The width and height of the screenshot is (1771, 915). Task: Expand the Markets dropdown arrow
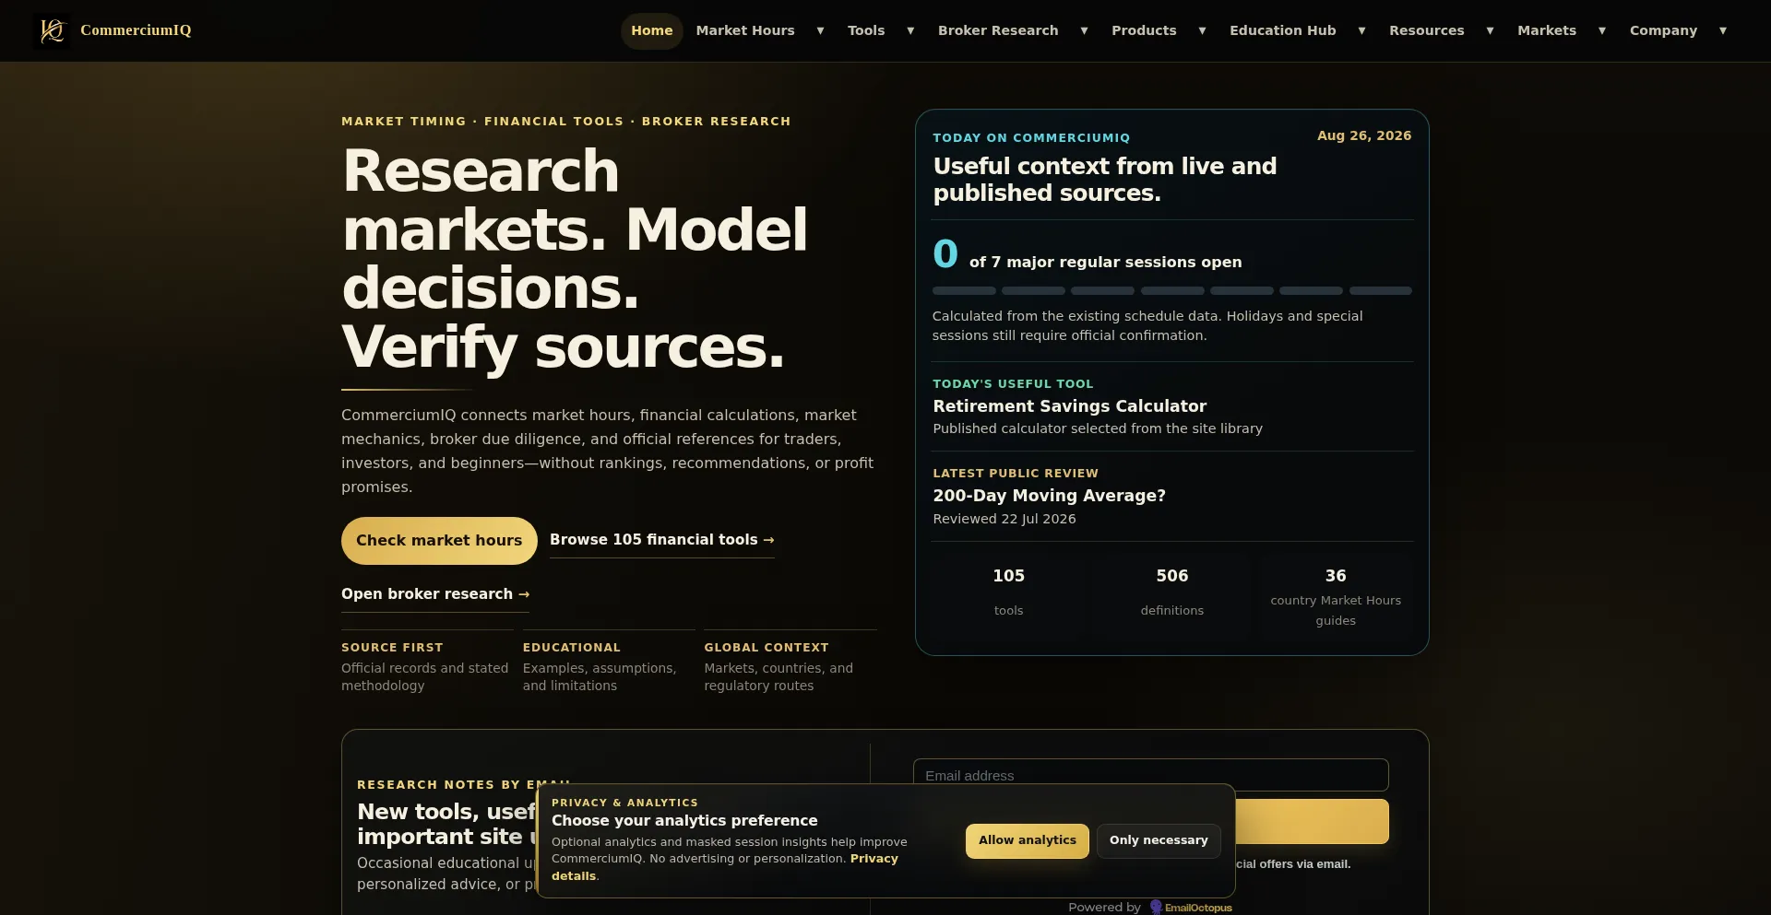pyautogui.click(x=1602, y=30)
